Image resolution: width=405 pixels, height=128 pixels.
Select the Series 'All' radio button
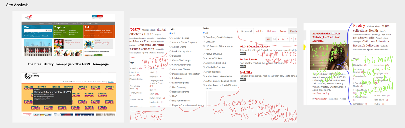(204, 33)
